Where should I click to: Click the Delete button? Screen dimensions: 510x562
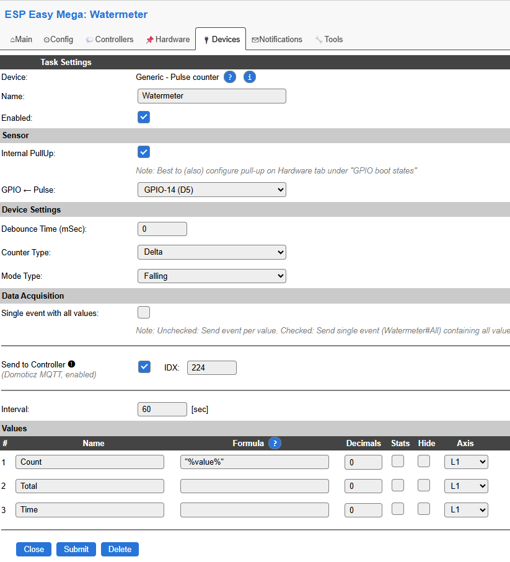120,549
